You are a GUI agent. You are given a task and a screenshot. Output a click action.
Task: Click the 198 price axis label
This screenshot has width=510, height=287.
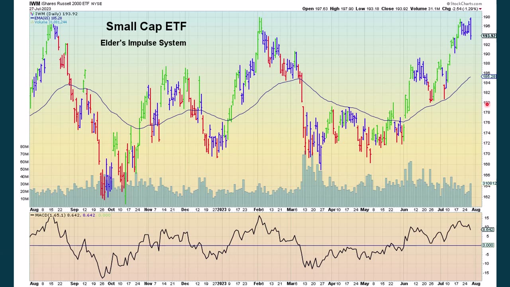[x=486, y=17]
